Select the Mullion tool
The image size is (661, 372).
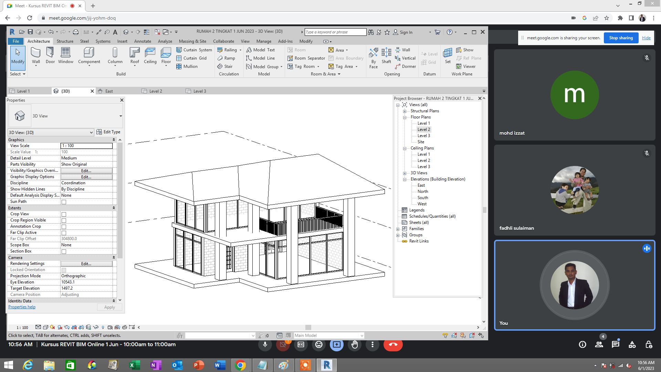click(x=187, y=66)
